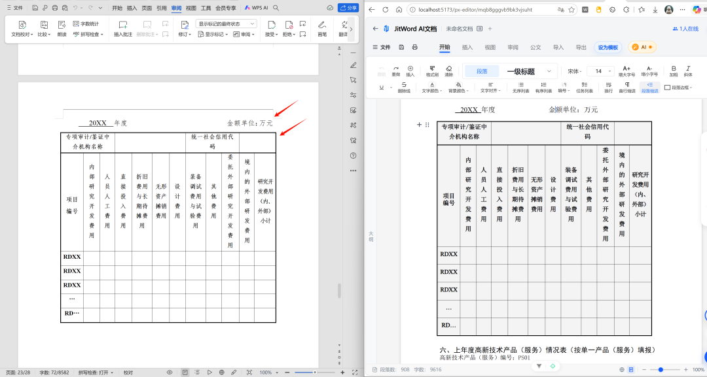
Task: Switch to WPS 视图 tab
Action: coord(191,8)
